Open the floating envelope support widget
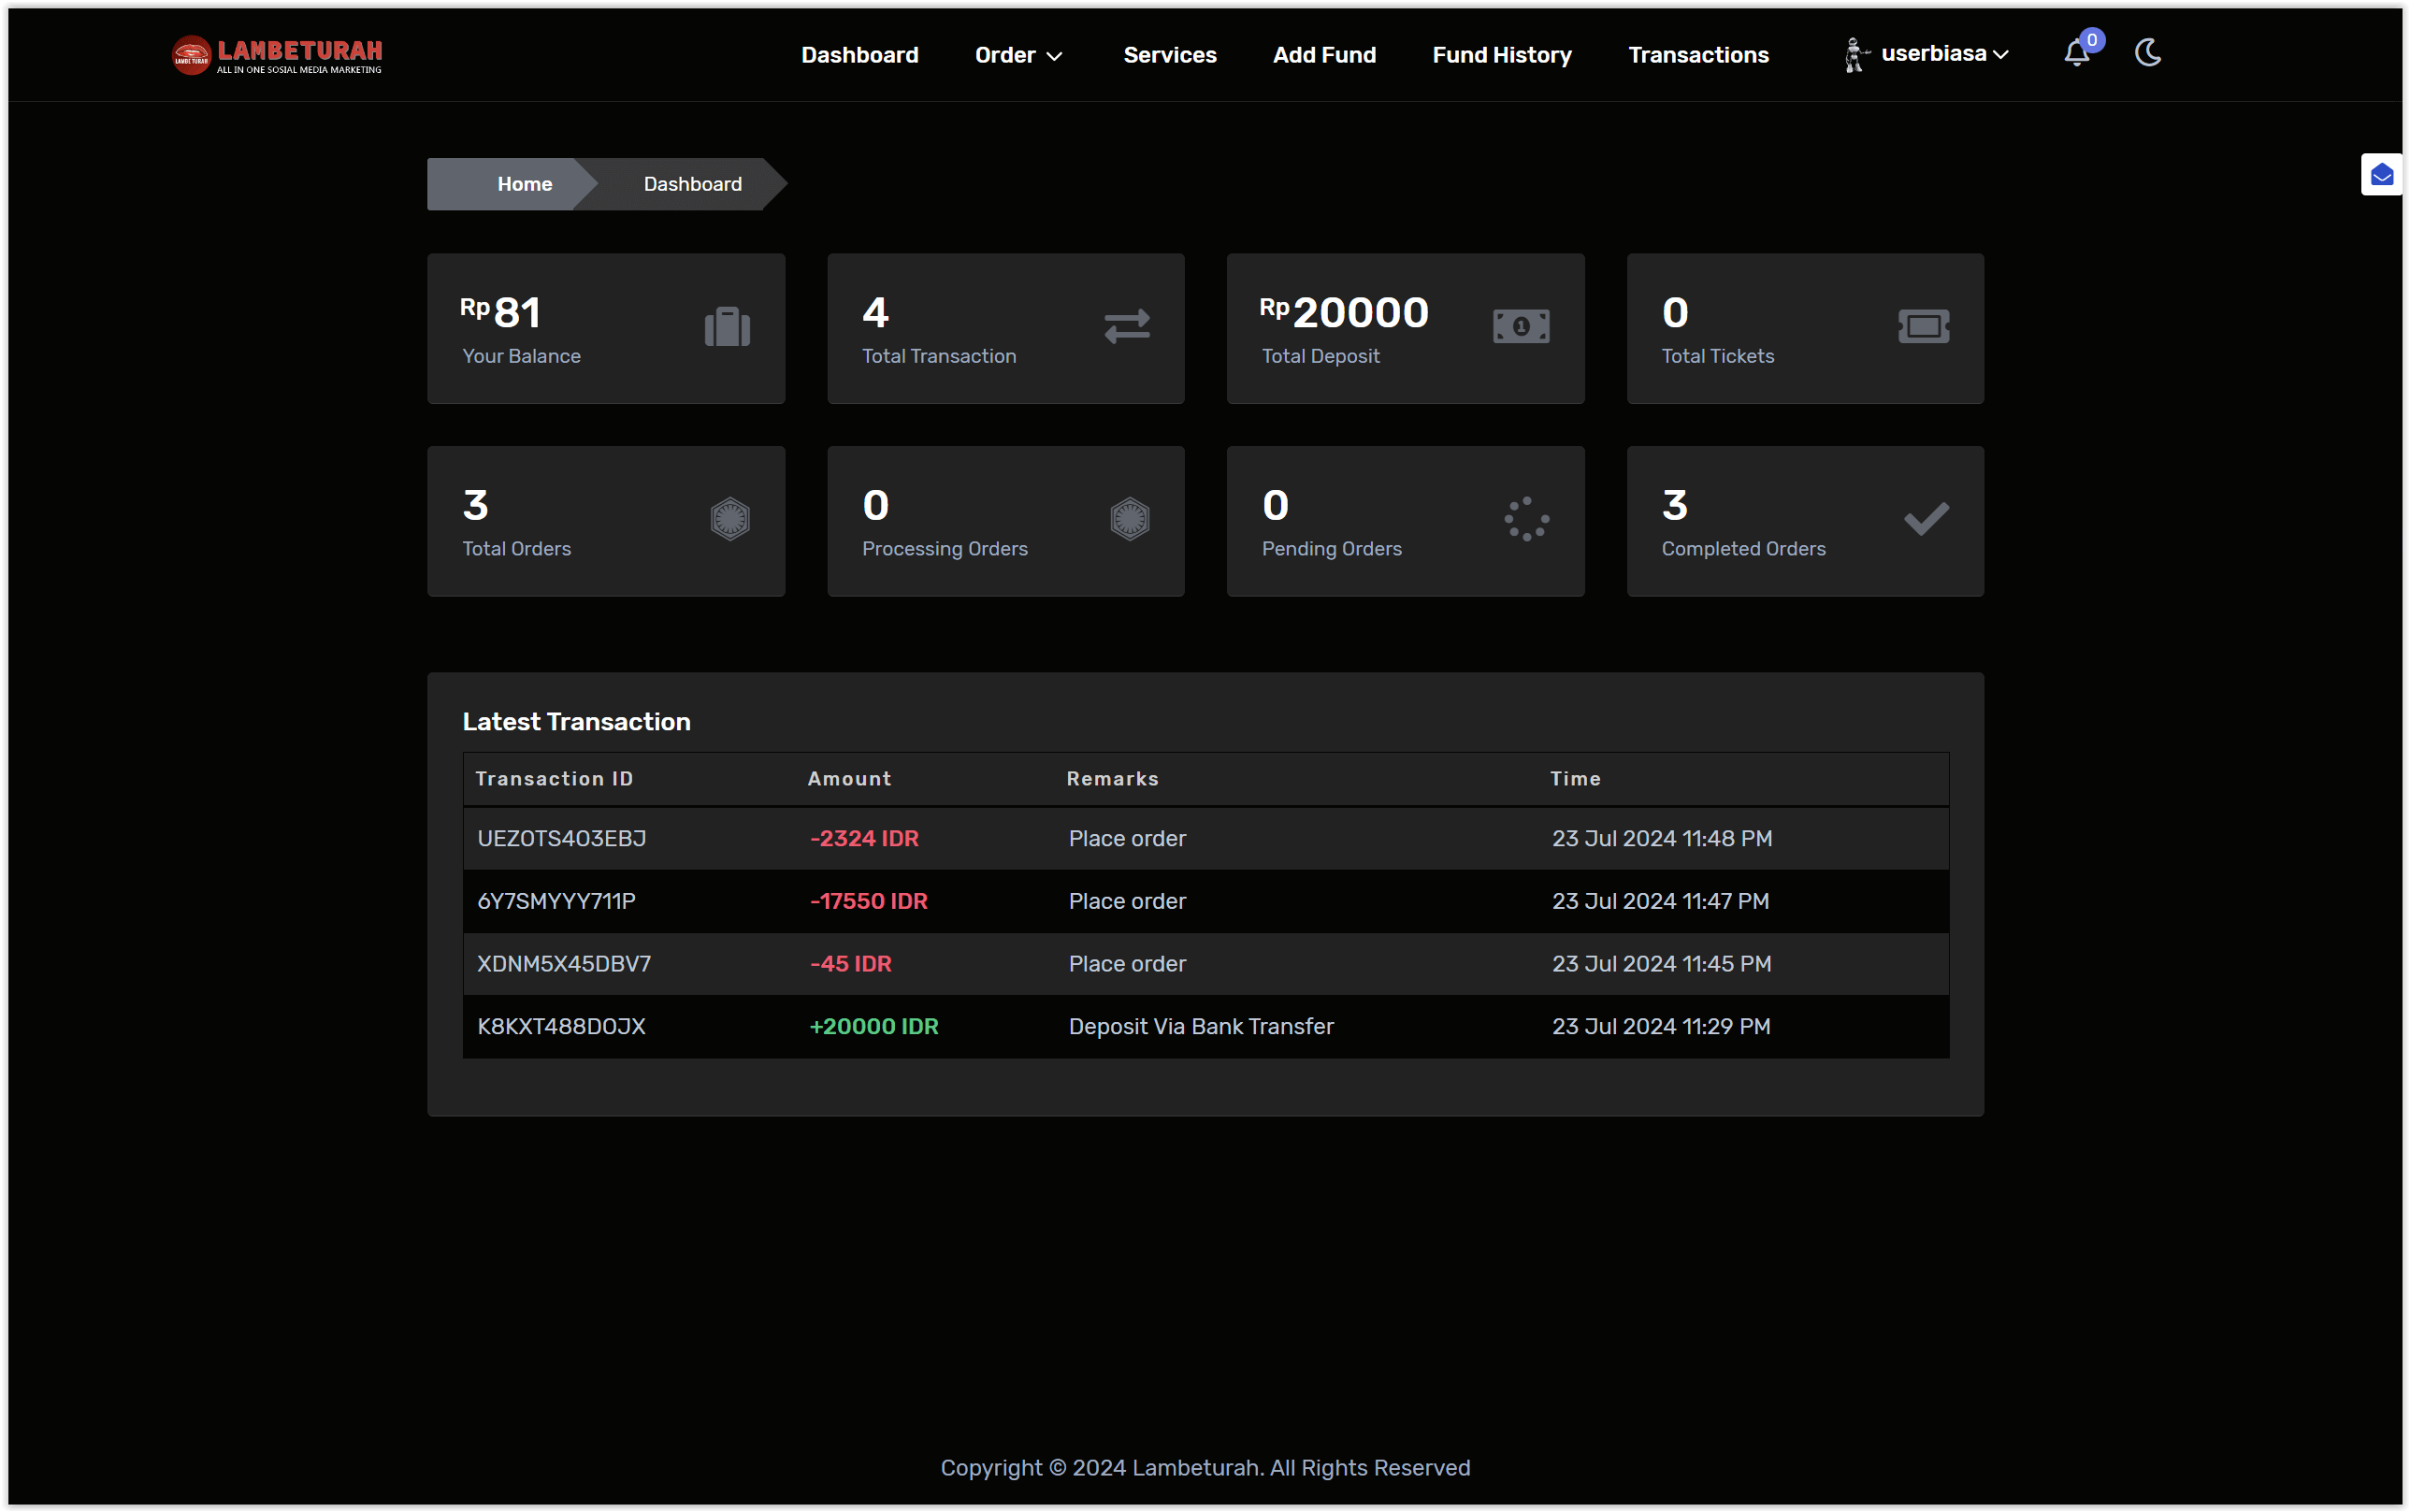2410x1512 pixels. coord(2380,174)
